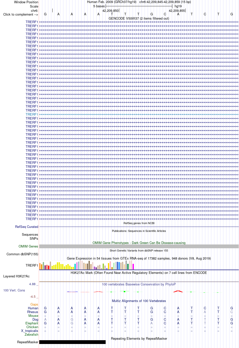Click the 42,209,855 ruler position

tap(177, 11)
